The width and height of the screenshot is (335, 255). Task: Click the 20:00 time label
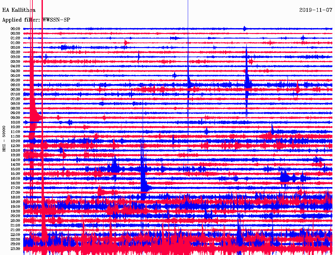[15, 216]
